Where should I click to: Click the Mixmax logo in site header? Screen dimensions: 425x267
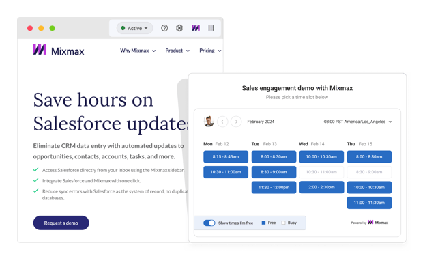coord(59,51)
